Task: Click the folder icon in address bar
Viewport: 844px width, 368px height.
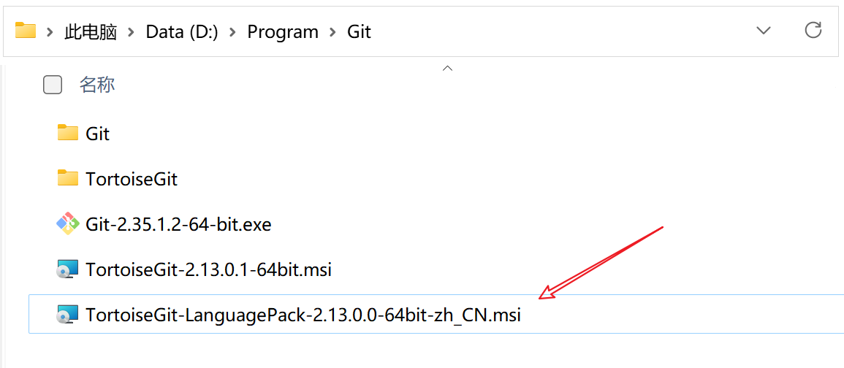Action: coord(26,31)
